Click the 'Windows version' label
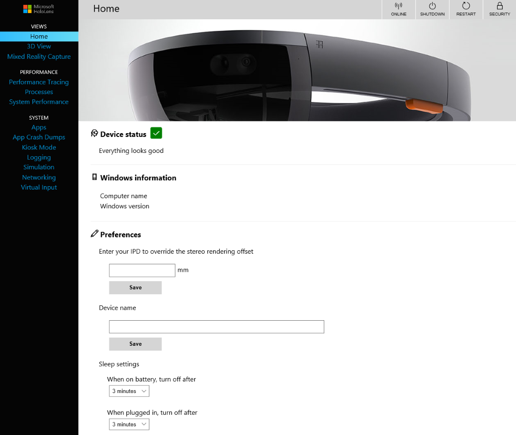This screenshot has width=516, height=435. point(124,206)
